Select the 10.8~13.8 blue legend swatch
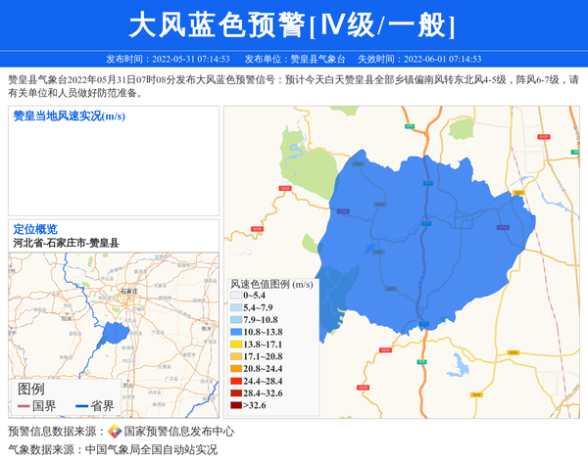588x461 pixels. 235,332
